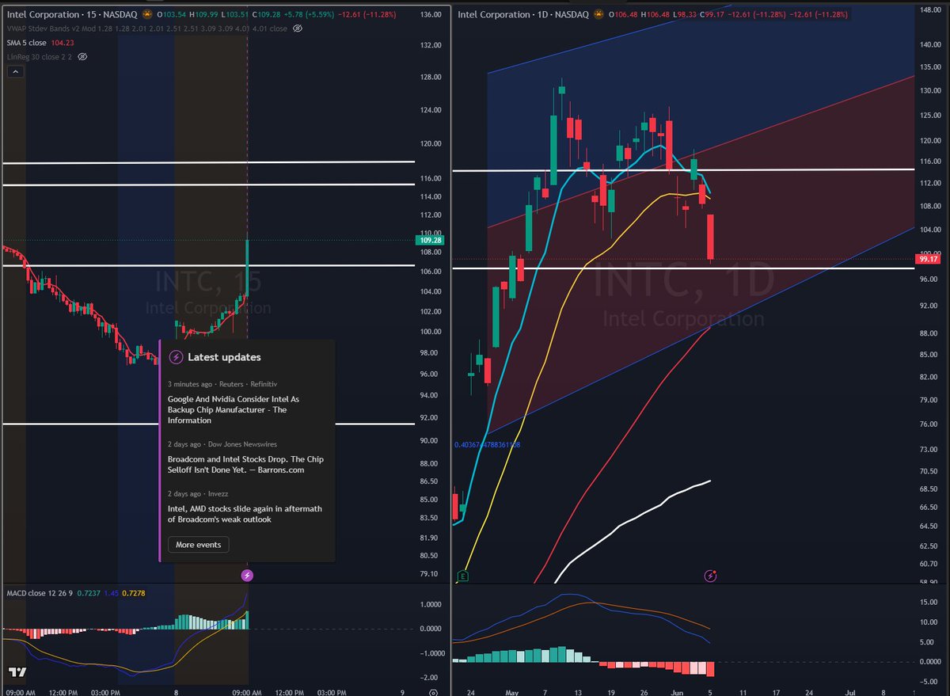Click the TradingView logo in the chart corner

[17, 672]
